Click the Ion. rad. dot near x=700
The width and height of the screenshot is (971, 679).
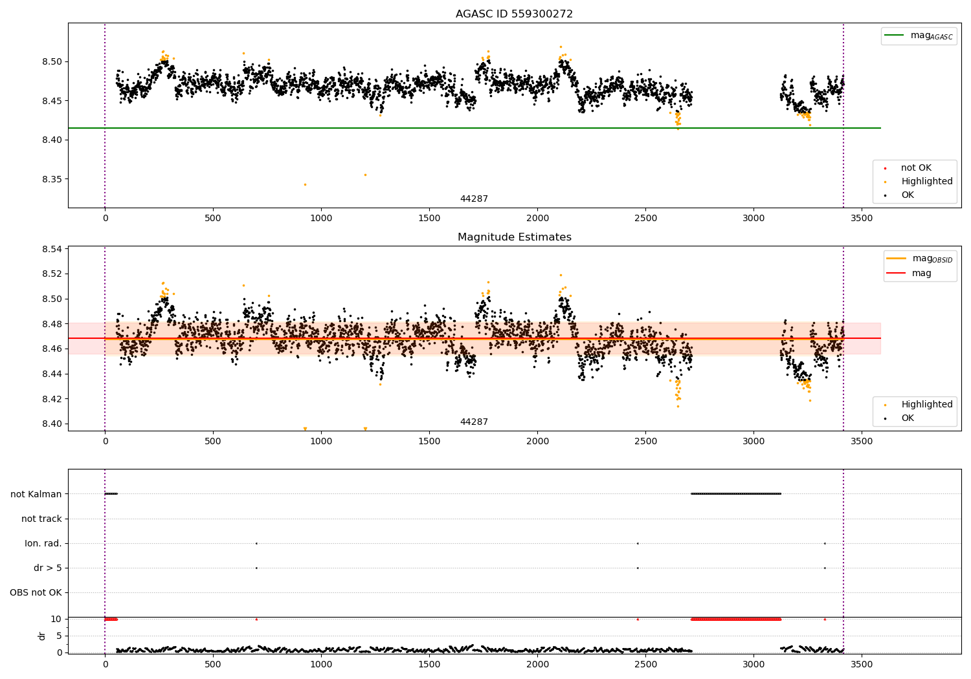(256, 543)
